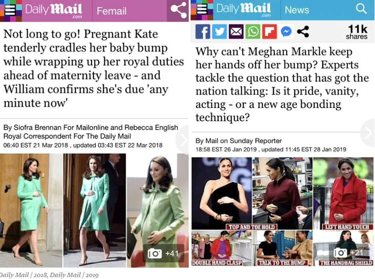Screen dimensions: 375x279
Task: Open hamburger menu on Femail page
Action: pos(10,10)
